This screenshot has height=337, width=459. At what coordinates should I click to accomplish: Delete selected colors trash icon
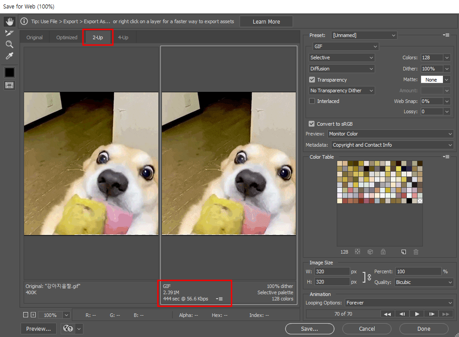(x=416, y=251)
